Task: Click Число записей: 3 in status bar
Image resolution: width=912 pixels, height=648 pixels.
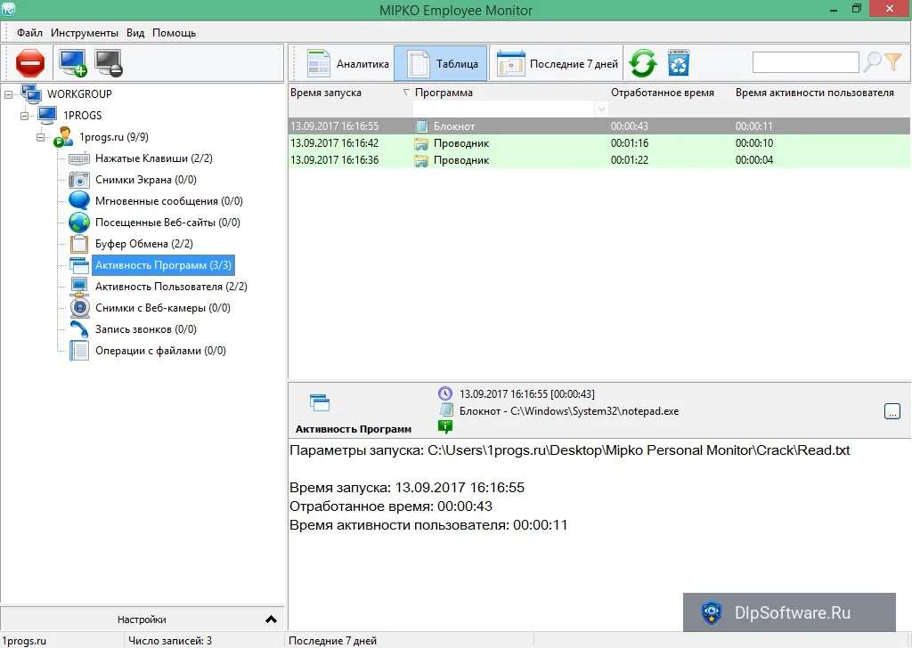Action: [x=170, y=641]
